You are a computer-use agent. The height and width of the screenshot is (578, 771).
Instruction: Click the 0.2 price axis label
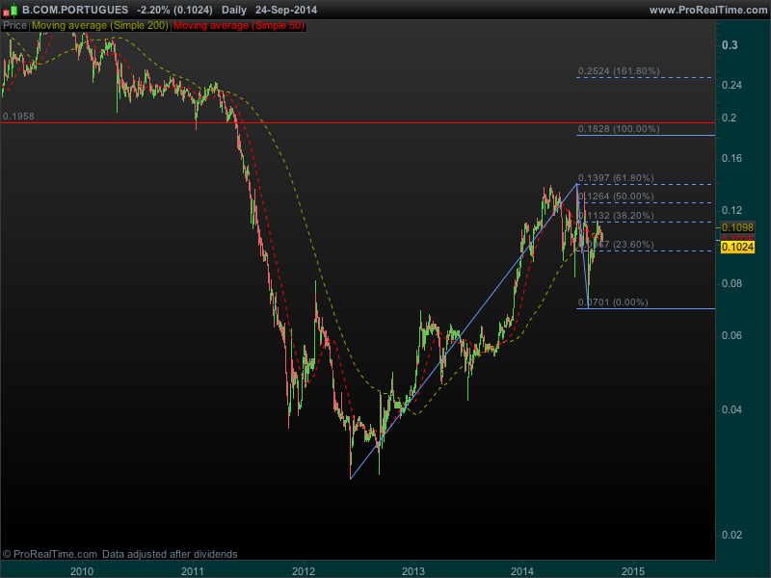tap(730, 118)
